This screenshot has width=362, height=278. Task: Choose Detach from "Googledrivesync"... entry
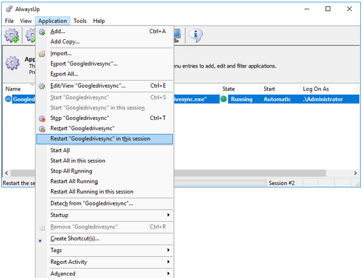pyautogui.click(x=105, y=204)
